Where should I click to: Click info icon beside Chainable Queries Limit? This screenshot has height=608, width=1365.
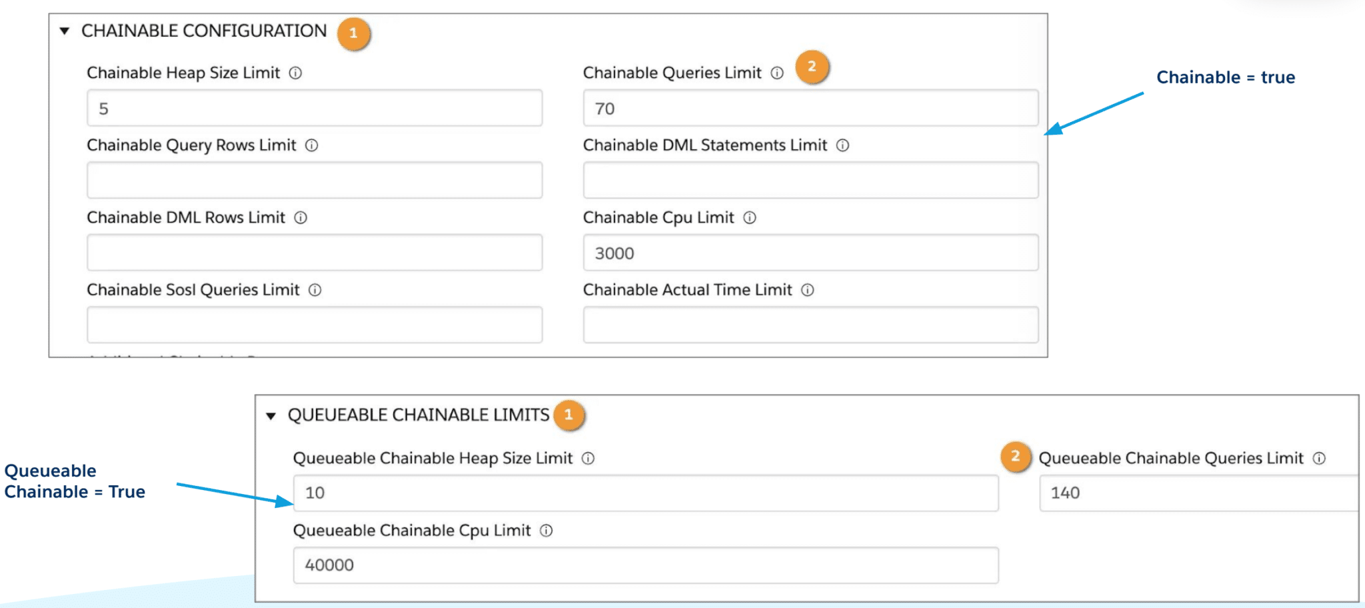click(x=777, y=73)
